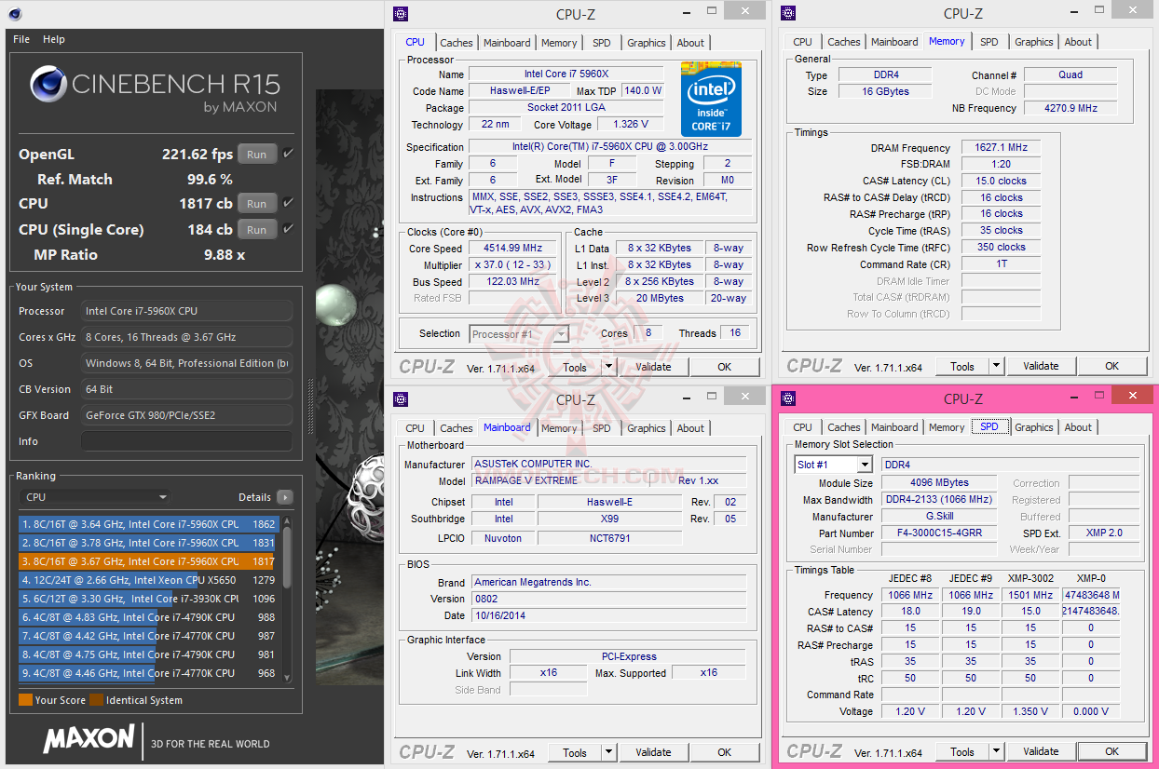Click the Cinebench icon in its title bar
Image resolution: width=1159 pixels, height=769 pixels.
click(x=15, y=14)
